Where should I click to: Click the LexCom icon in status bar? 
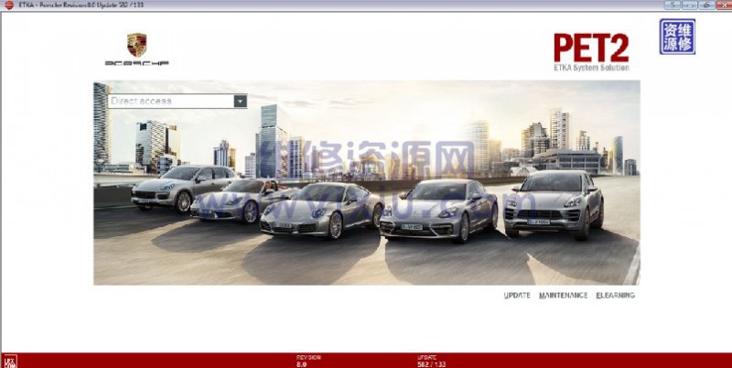[x=9, y=361]
